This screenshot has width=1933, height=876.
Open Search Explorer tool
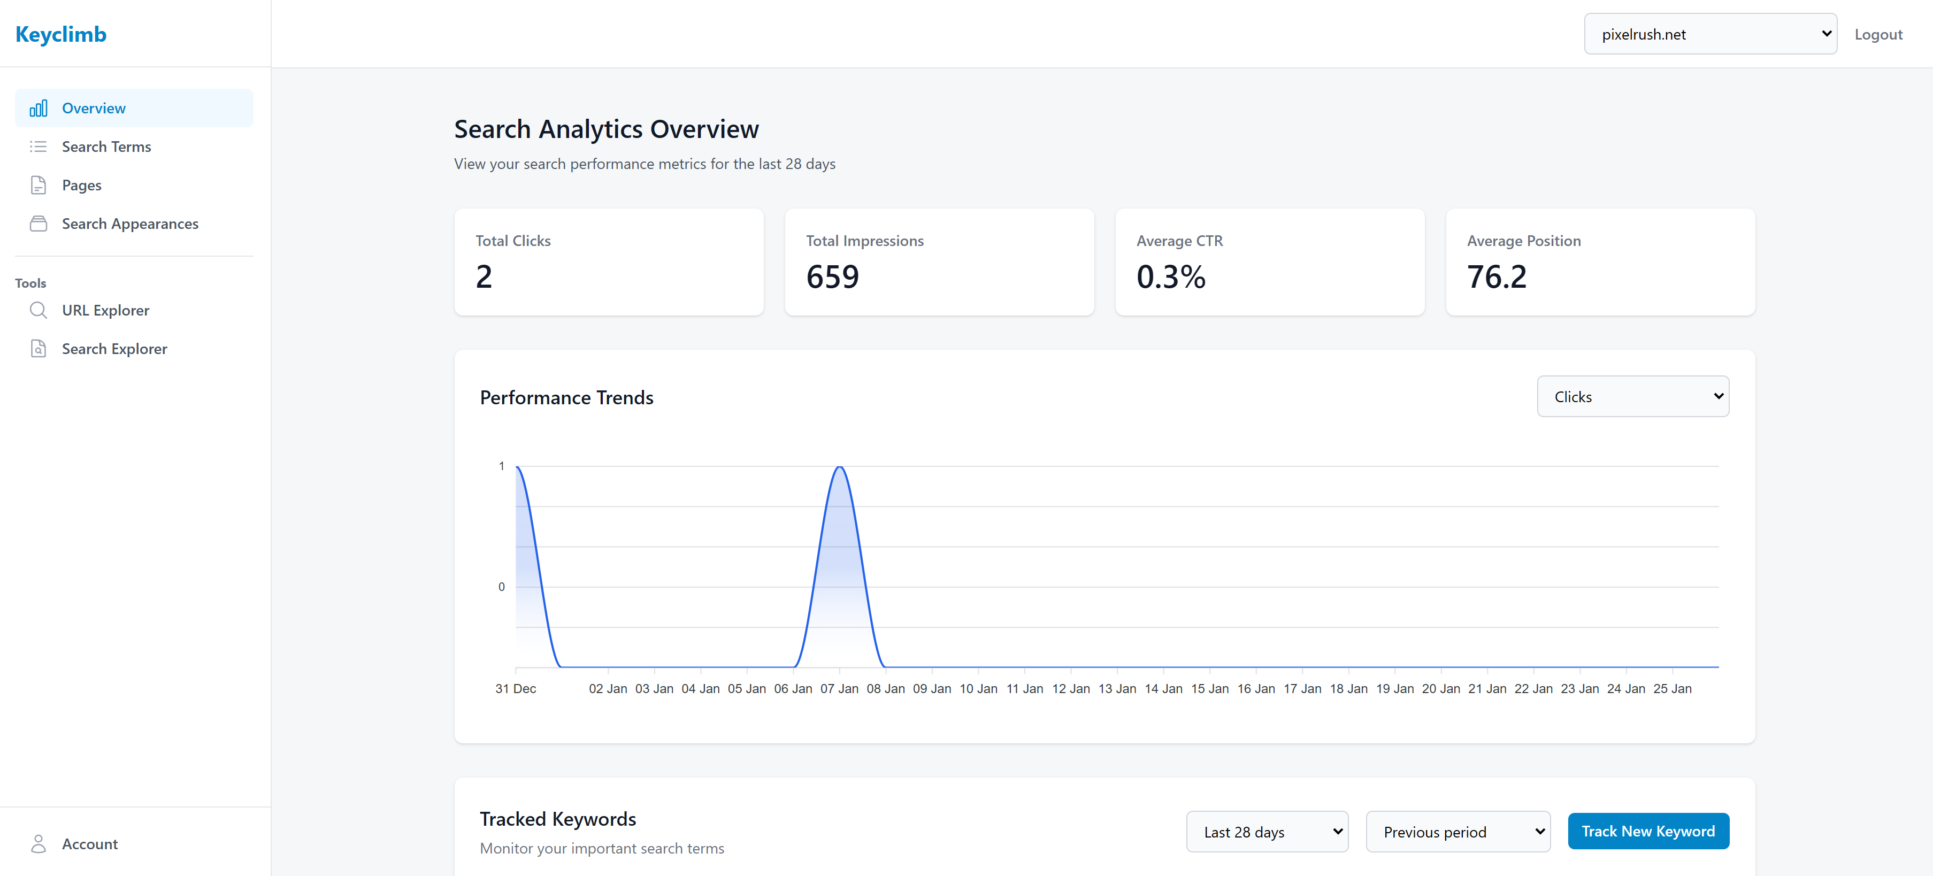coord(134,349)
